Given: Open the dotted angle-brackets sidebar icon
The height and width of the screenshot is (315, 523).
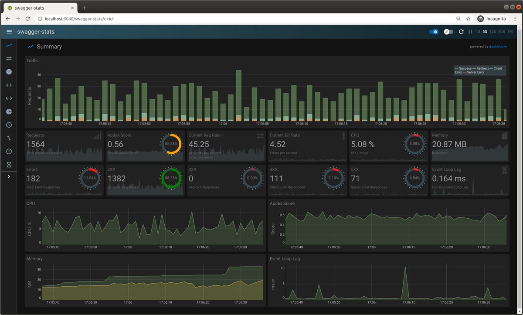Looking at the screenshot, I should click(9, 98).
